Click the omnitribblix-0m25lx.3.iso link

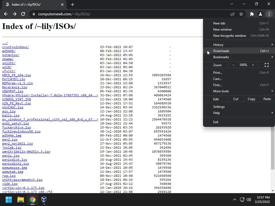(26, 152)
